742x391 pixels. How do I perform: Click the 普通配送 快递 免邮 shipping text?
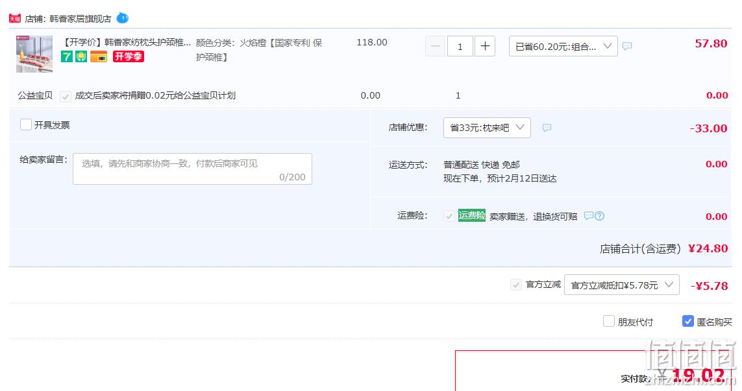(x=481, y=165)
